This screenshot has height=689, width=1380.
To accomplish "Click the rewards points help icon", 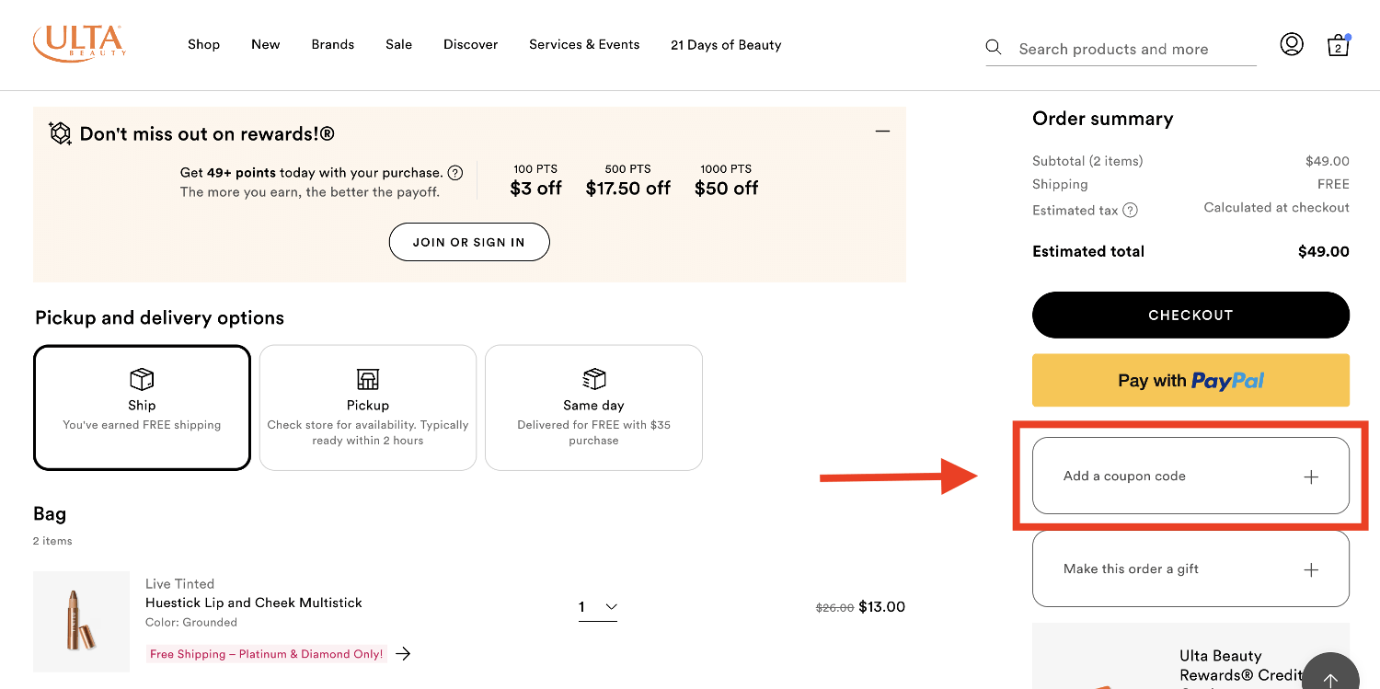I will click(x=455, y=173).
